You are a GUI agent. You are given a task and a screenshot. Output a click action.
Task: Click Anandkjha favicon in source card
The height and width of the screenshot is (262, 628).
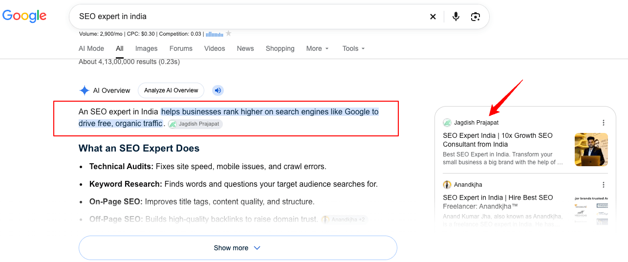click(x=447, y=185)
